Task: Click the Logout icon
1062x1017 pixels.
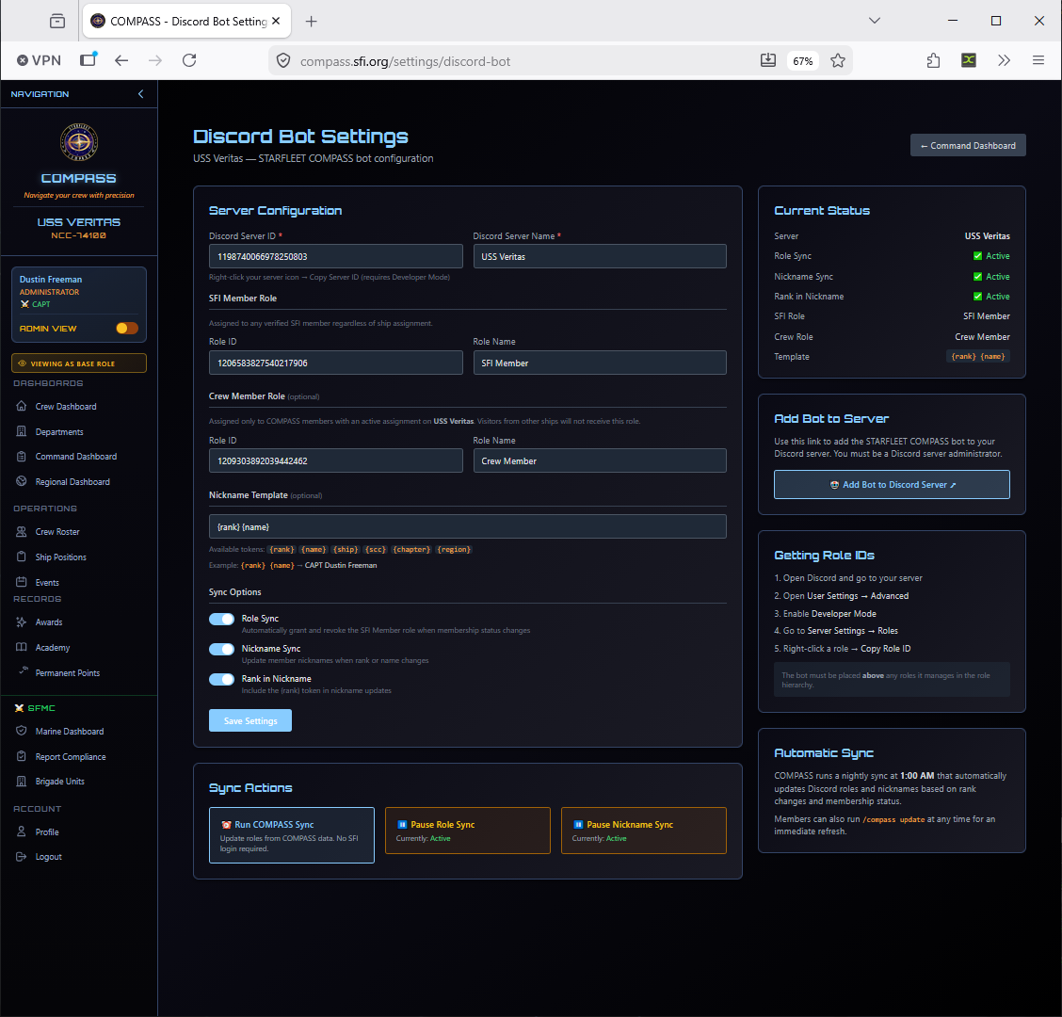Action: tap(22, 856)
